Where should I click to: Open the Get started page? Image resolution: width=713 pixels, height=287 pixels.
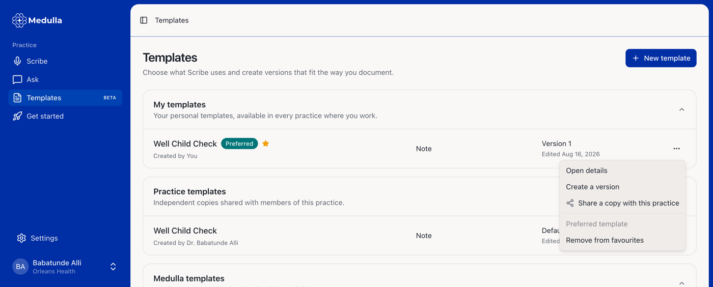65,116
